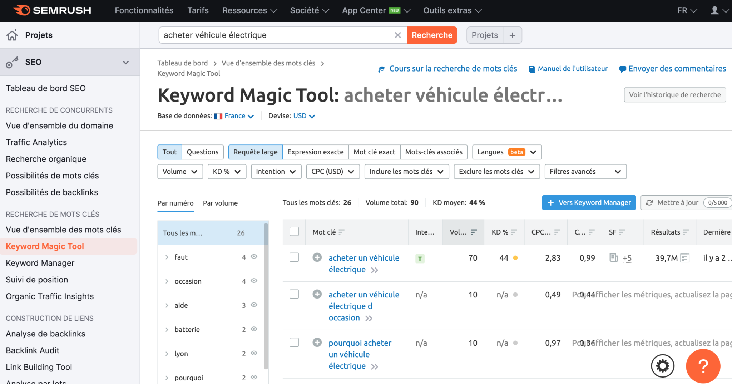This screenshot has height=384, width=732.
Task: Add 'acheter un véhicule électrique d occasion' plus icon
Action: pos(317,294)
